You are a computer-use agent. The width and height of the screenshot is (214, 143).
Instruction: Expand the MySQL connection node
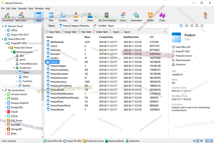5,99
